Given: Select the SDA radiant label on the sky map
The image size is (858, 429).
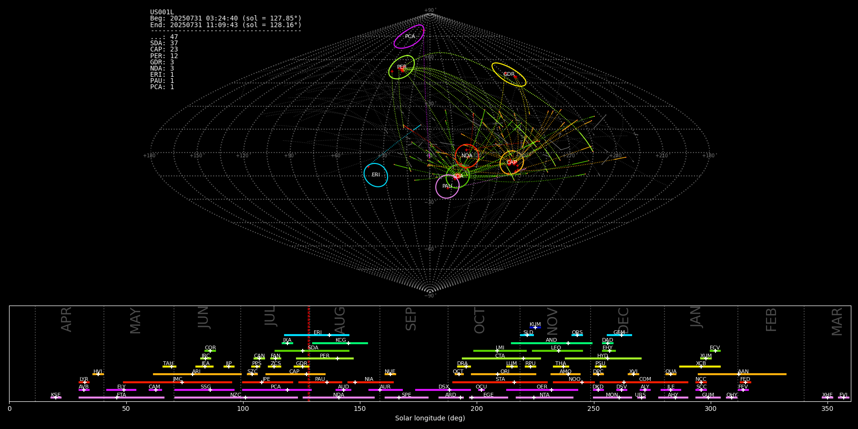Looking at the screenshot, I should (458, 176).
